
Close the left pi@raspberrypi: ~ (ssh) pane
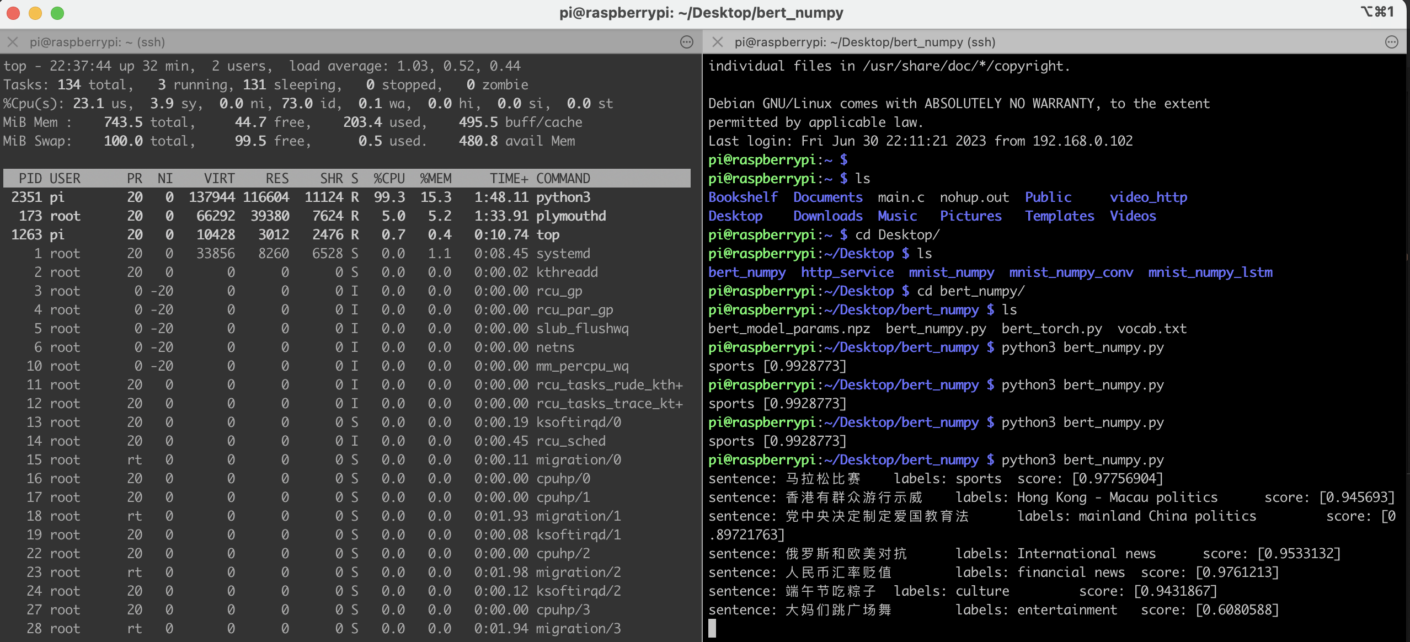tap(13, 42)
